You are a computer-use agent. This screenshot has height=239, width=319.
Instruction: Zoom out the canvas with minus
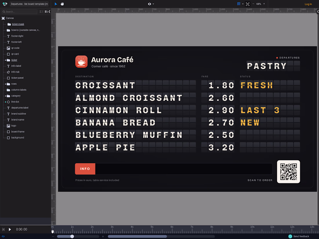[x=253, y=4]
